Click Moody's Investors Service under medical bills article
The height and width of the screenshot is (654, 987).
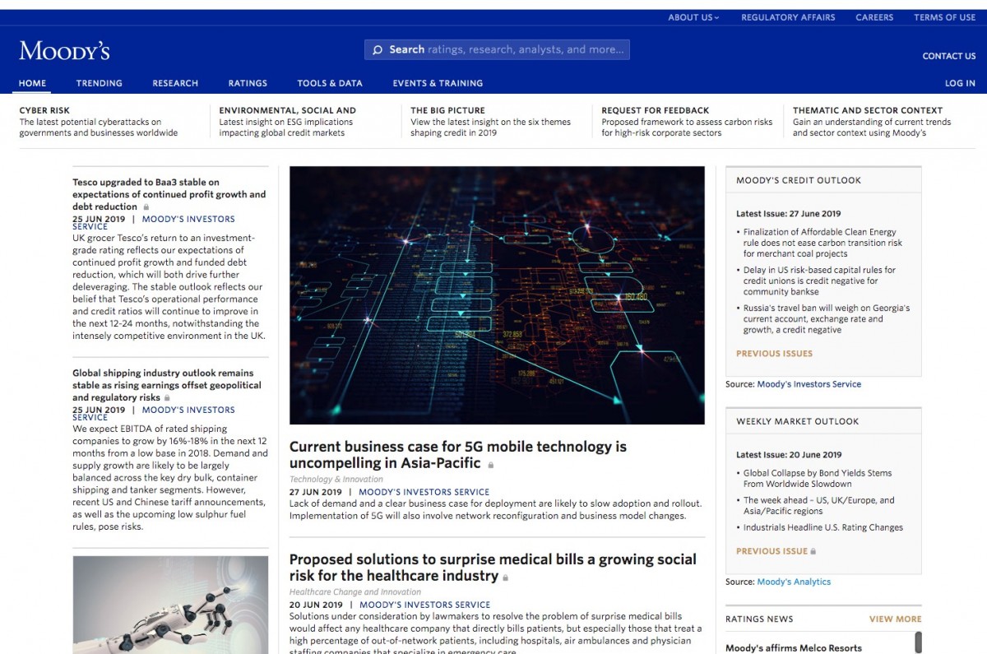tap(424, 605)
